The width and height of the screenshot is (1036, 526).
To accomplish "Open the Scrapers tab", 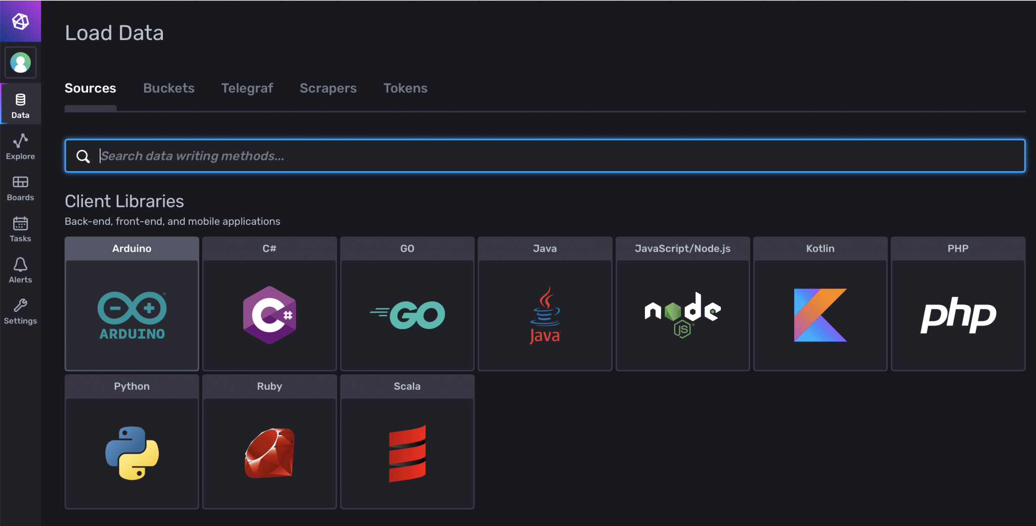I will point(328,88).
